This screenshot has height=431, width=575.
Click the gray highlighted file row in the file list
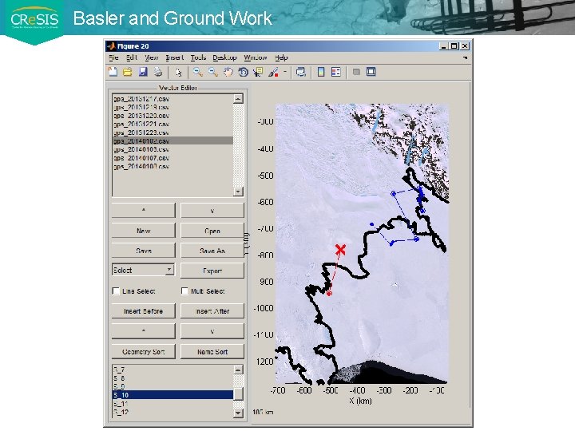coord(172,140)
